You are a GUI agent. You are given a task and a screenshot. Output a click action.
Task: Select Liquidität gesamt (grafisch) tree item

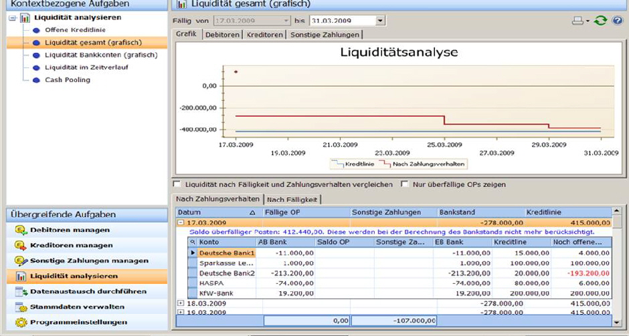(x=93, y=43)
